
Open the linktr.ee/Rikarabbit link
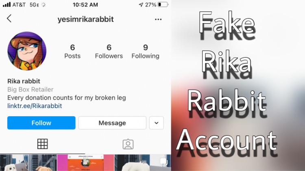(35, 106)
